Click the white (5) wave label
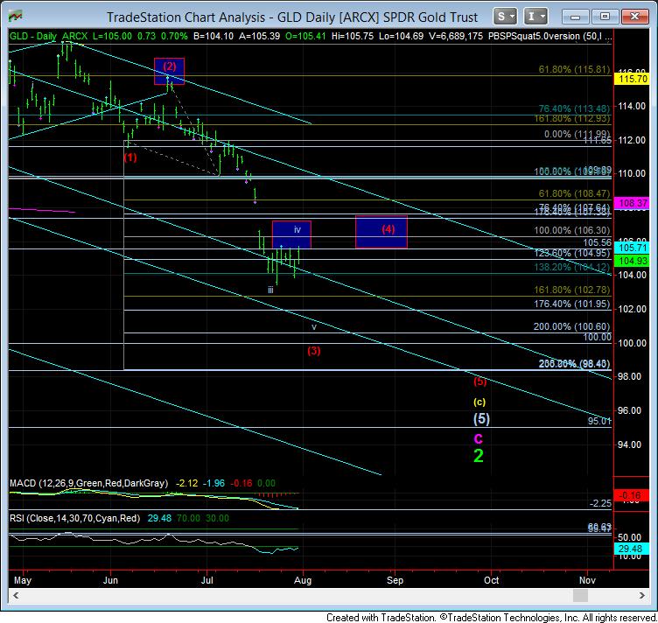Image resolution: width=658 pixels, height=623 pixels. pyautogui.click(x=481, y=419)
